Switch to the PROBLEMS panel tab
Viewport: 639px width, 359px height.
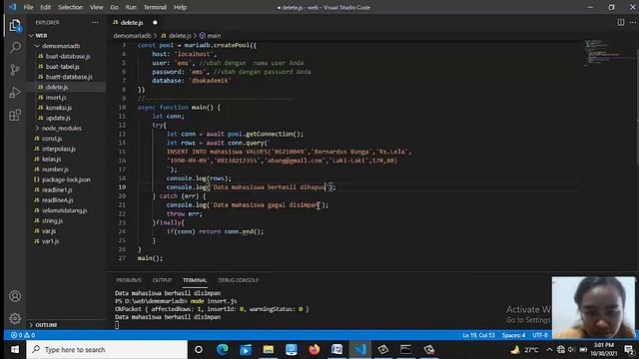pyautogui.click(x=129, y=280)
